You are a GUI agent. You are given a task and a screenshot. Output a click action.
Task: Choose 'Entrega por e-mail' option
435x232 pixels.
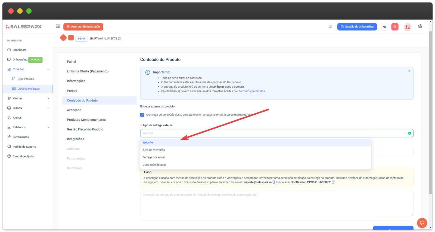pos(154,157)
